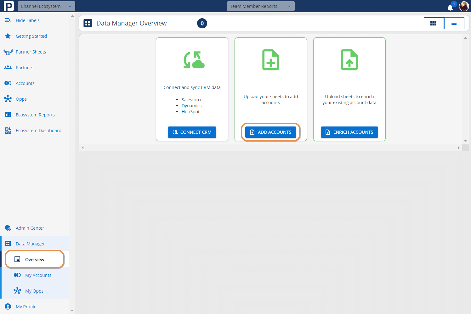Switch to grid view layout
The image size is (471, 314).
[434, 23]
